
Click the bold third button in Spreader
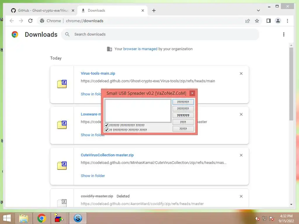click(x=183, y=116)
